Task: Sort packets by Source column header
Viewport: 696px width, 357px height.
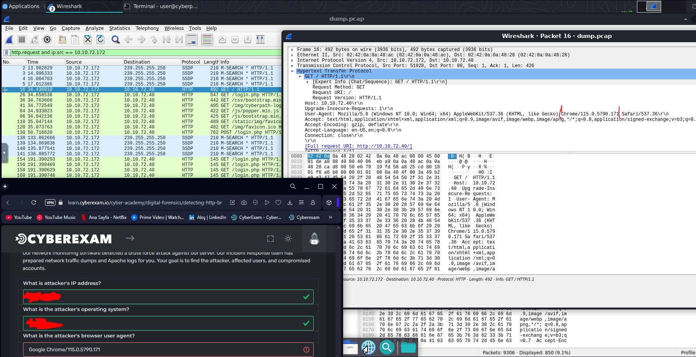Action: pyautogui.click(x=94, y=62)
